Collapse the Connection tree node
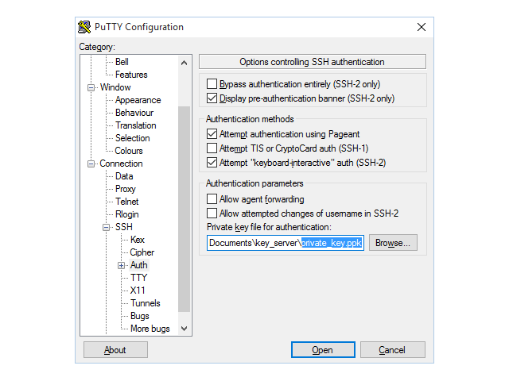 click(x=91, y=164)
